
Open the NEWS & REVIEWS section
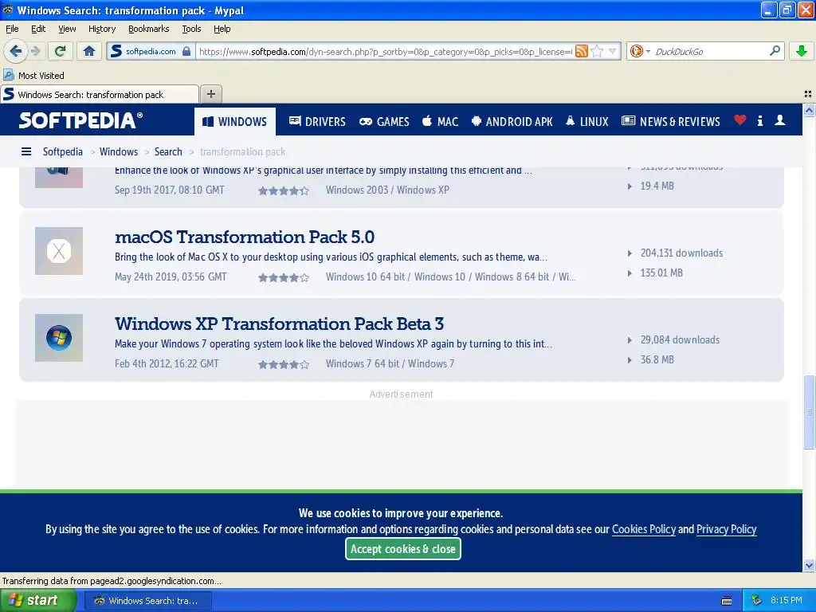[671, 121]
